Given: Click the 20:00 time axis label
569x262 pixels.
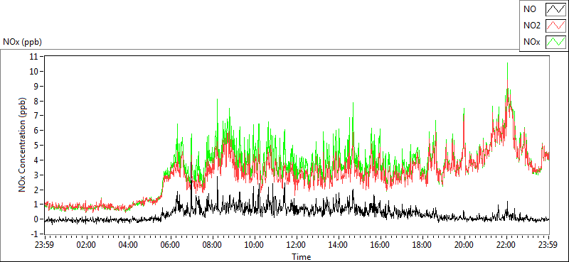Looking at the screenshot, I should (x=464, y=245).
